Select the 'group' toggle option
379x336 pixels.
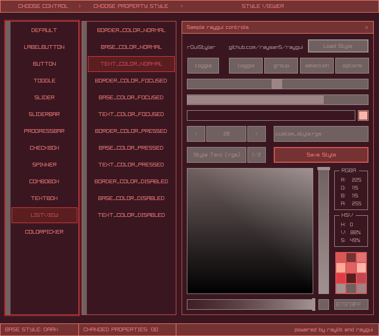click(x=281, y=66)
